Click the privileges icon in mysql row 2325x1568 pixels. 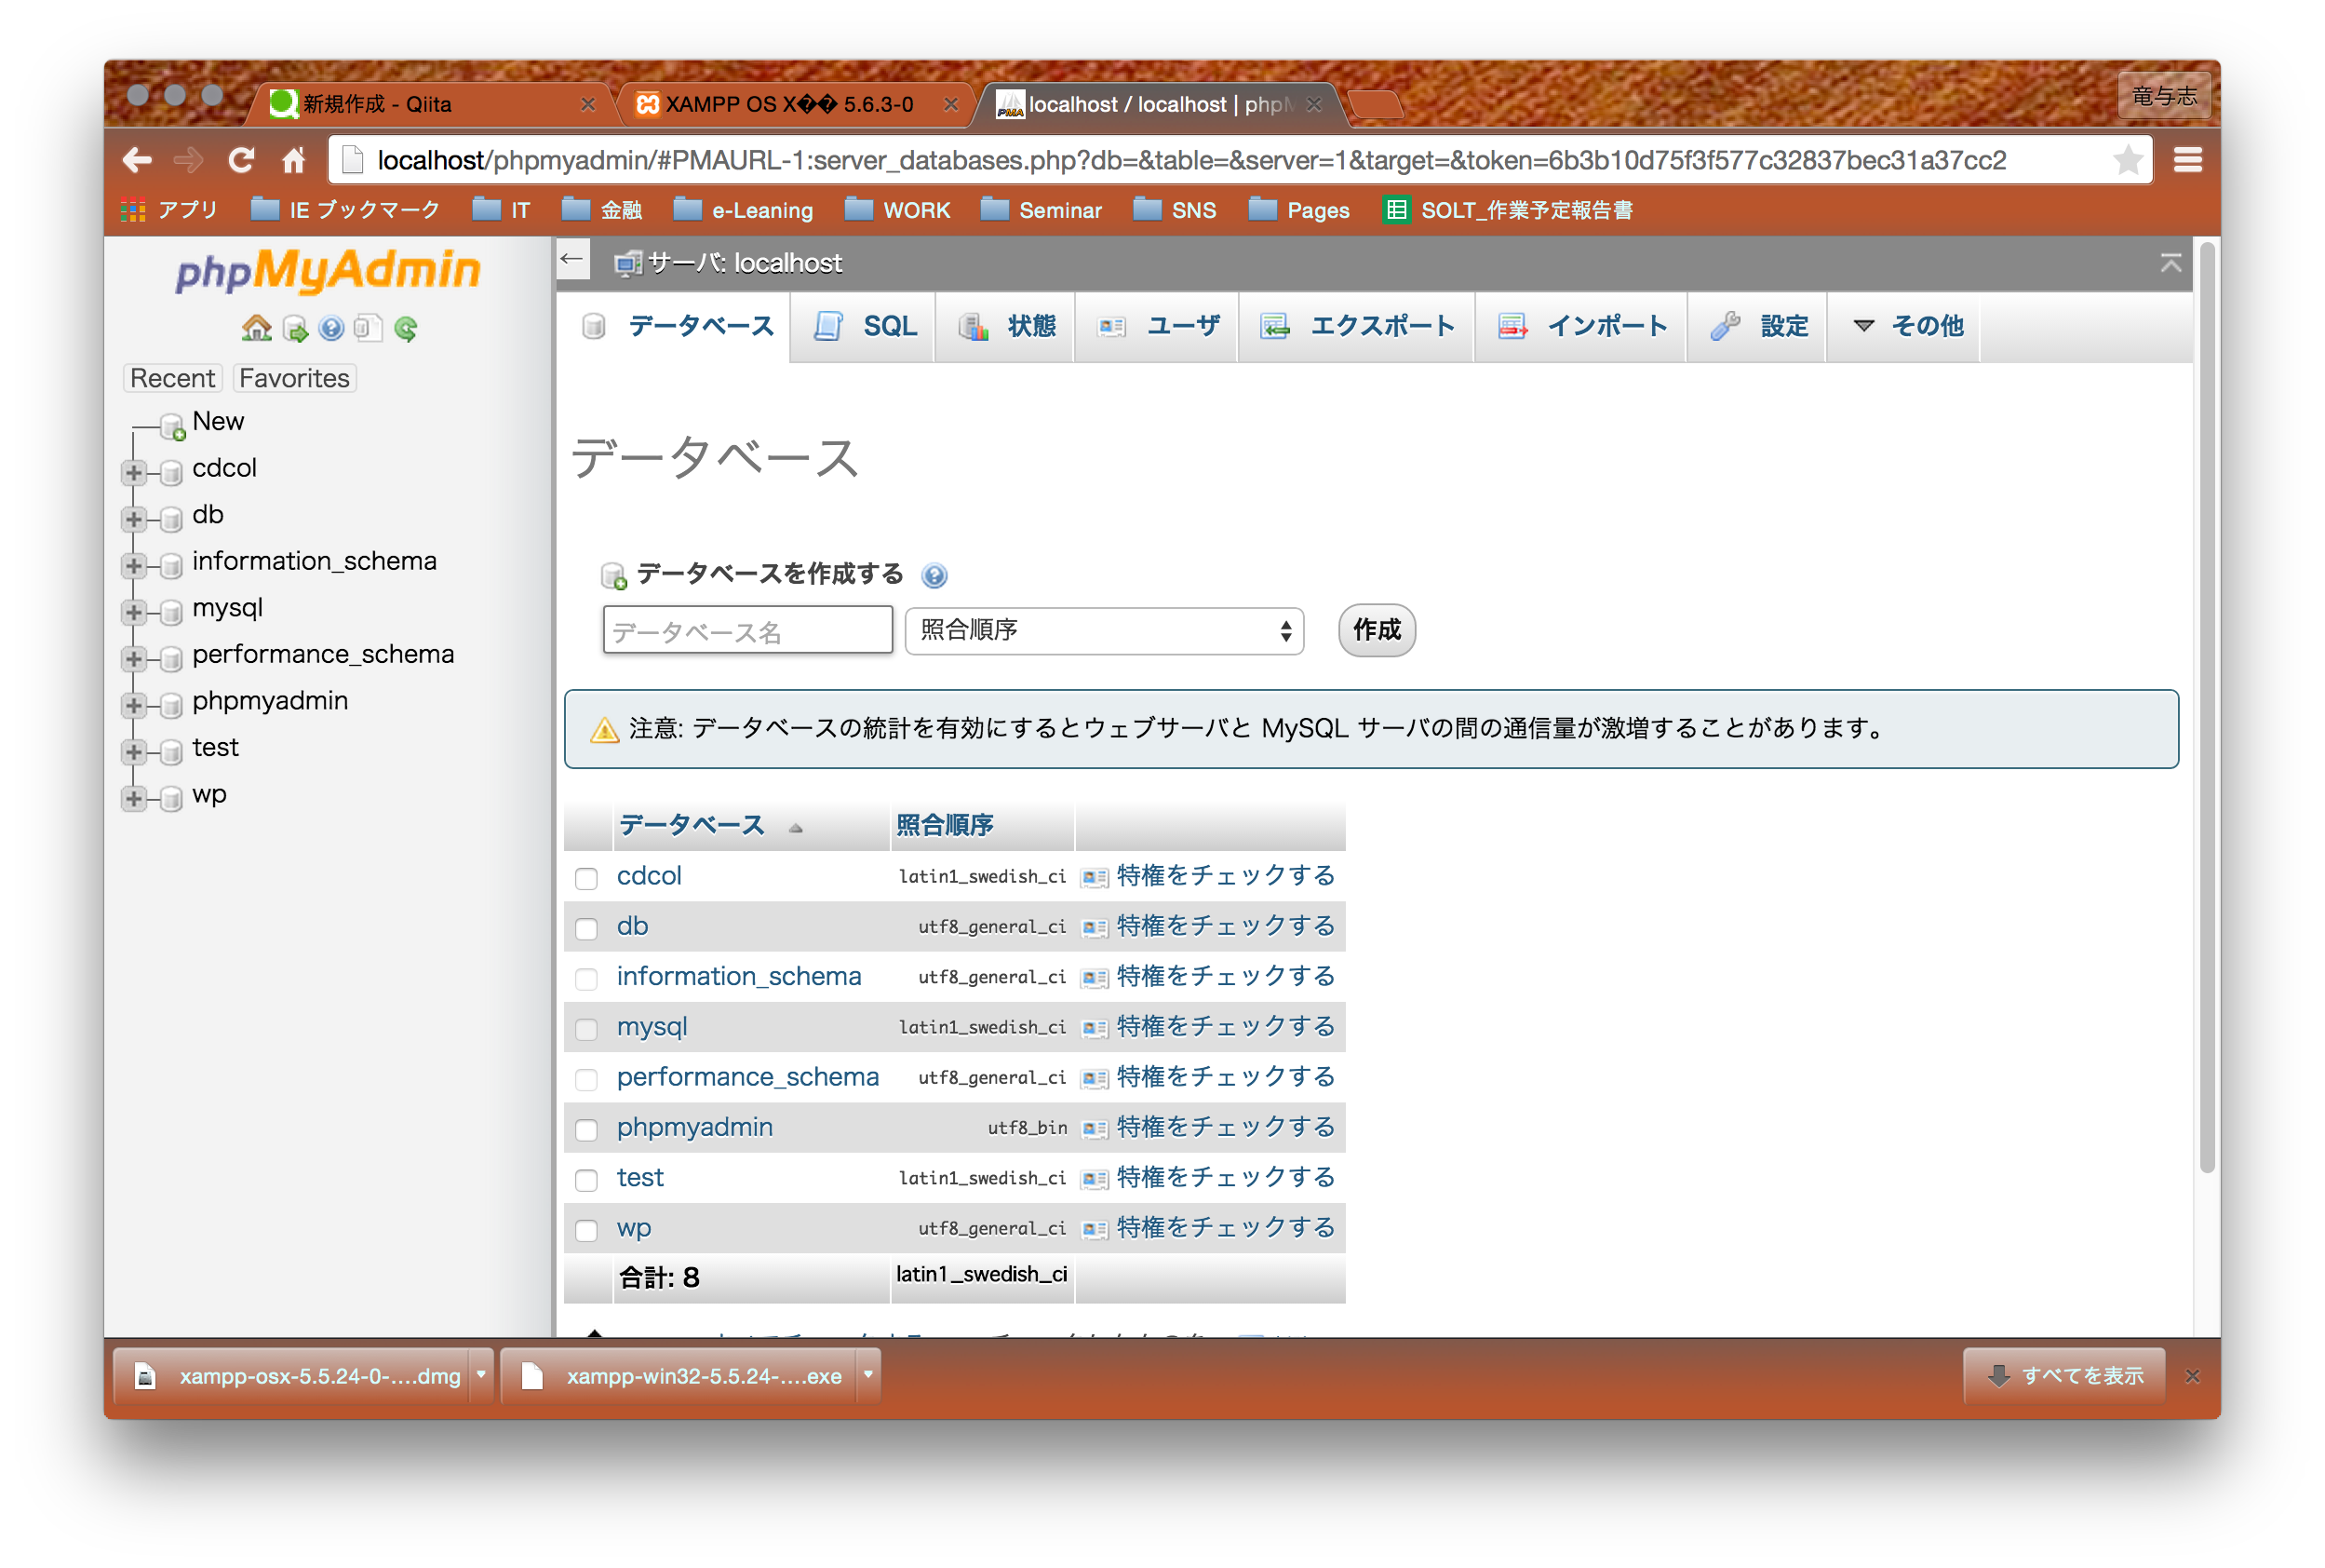(1094, 1028)
